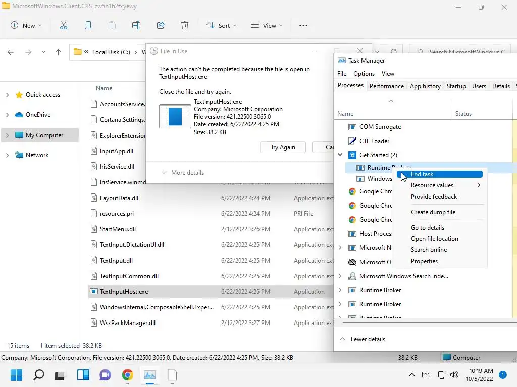The height and width of the screenshot is (387, 517).
Task: Expand More details in File In Use dialog
Action: (182, 173)
